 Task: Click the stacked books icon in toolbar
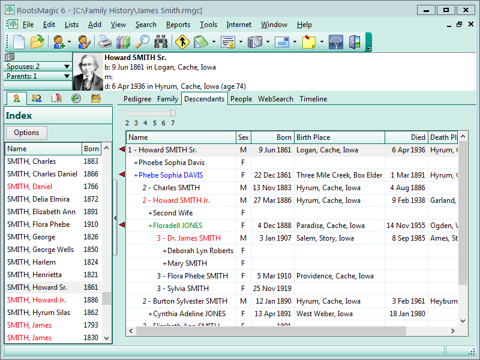123,42
